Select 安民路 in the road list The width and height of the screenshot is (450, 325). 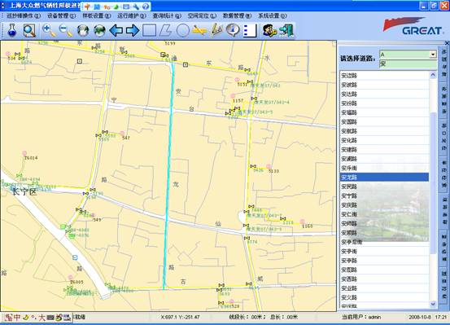tap(385, 187)
